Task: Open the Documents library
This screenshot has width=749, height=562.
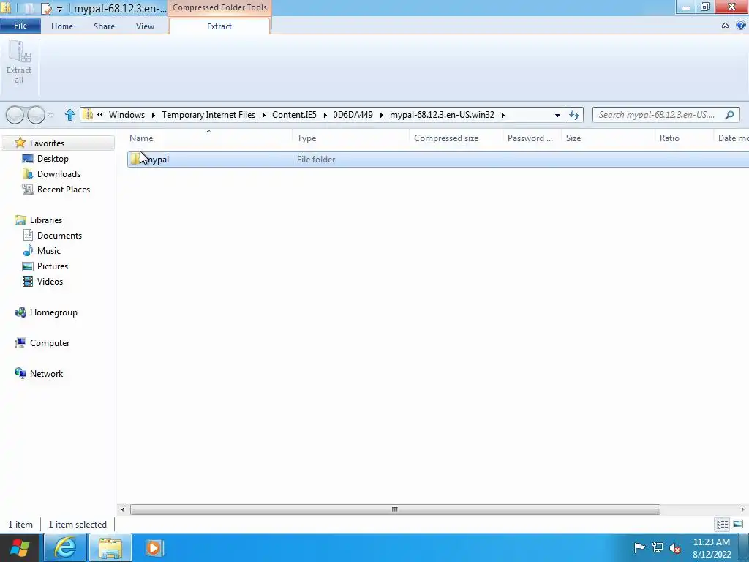Action: (59, 235)
